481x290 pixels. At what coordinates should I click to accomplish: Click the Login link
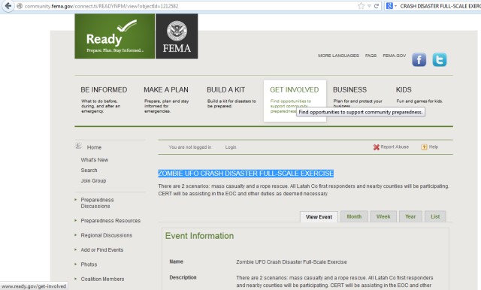click(231, 147)
